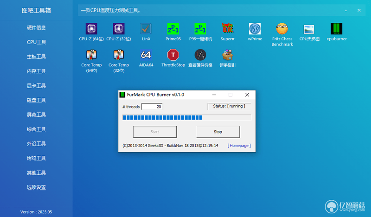
Task: Click the 一款CPU温度压力测试工具 description
Action: [x=110, y=10]
